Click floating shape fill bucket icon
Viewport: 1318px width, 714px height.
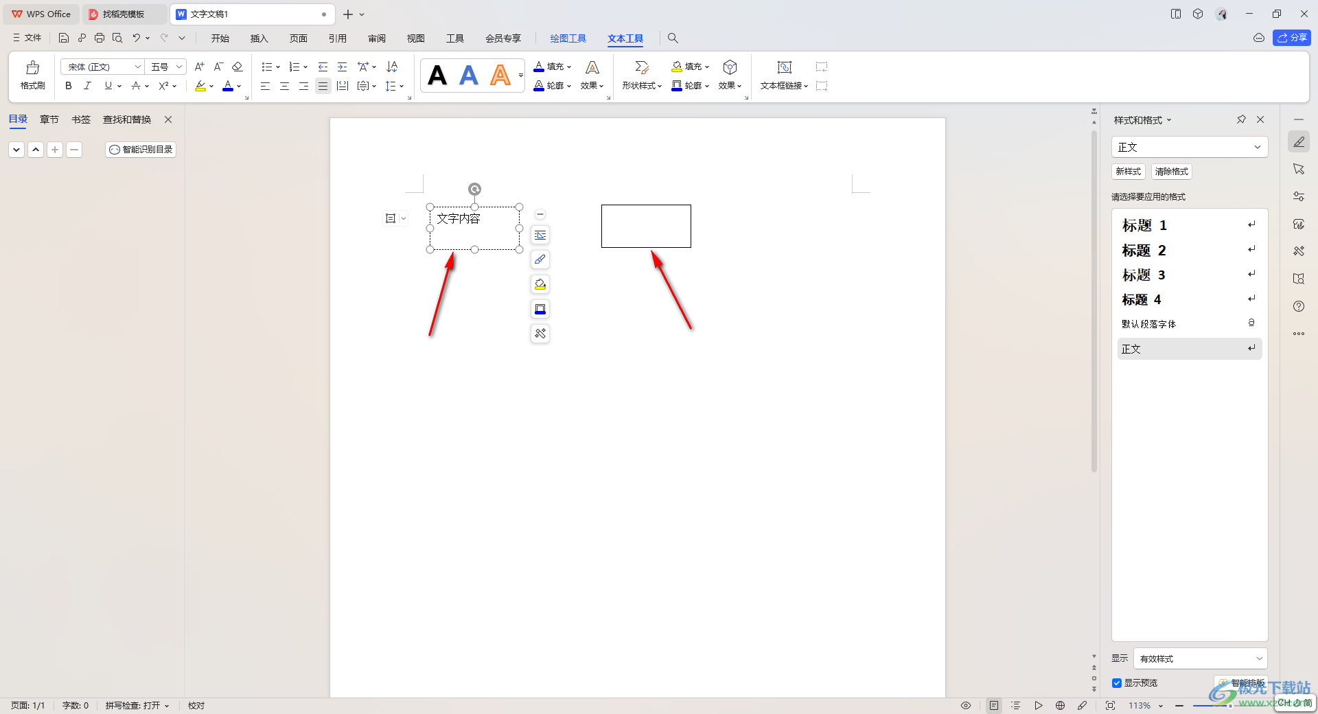click(540, 284)
